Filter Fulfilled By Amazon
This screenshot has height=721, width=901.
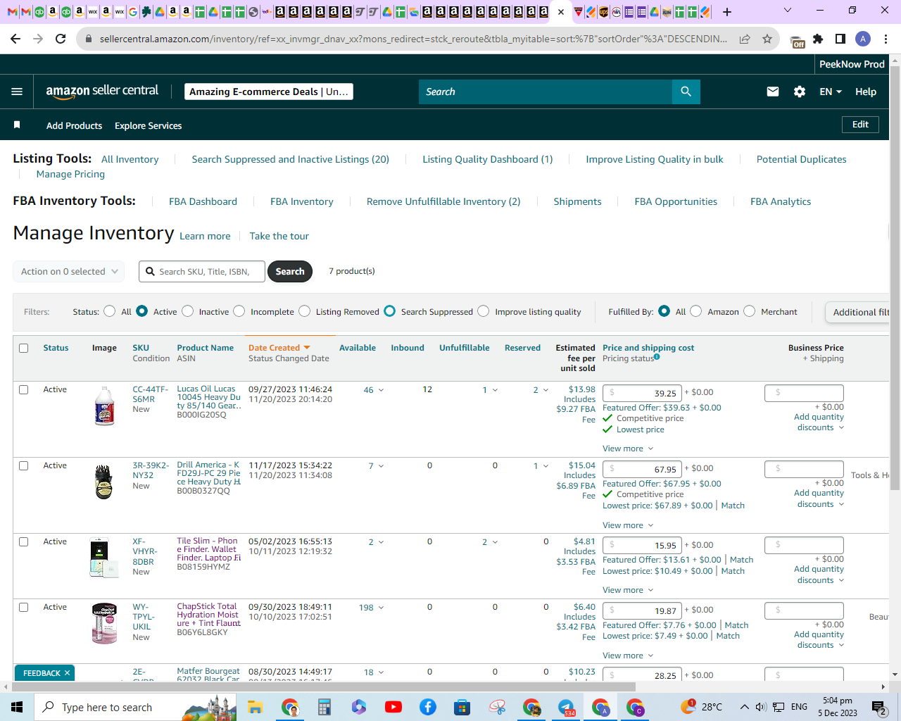[x=696, y=311]
